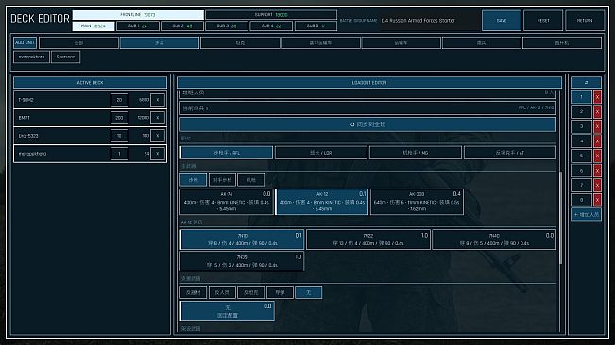Open the SUB 3 tab
615x345 pixels.
[x=227, y=26]
